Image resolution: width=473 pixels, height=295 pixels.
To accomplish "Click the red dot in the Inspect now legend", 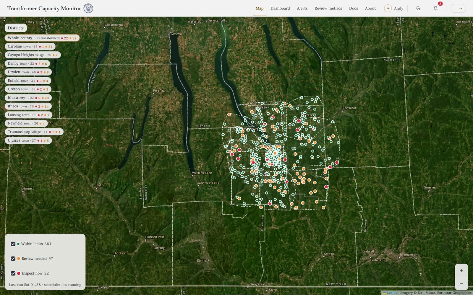I will 19,273.
